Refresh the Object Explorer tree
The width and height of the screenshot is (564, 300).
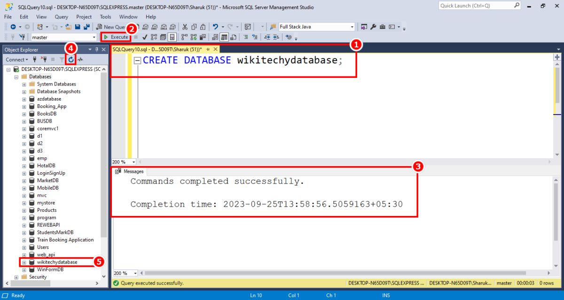click(x=71, y=60)
